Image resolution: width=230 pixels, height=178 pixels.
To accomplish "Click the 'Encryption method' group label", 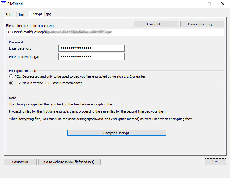I will 22,71.
